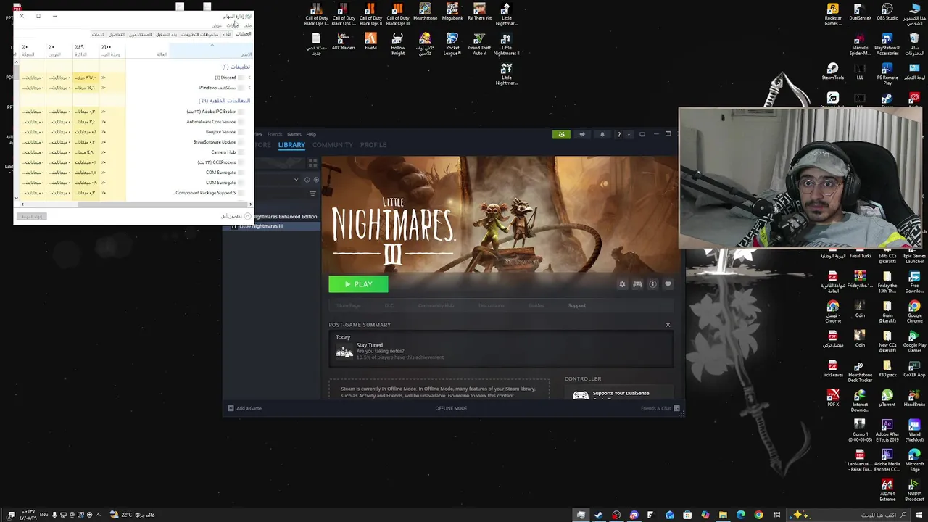The height and width of the screenshot is (522, 928).
Task: Select BraveSoftware Update process row
Action: coord(134,142)
